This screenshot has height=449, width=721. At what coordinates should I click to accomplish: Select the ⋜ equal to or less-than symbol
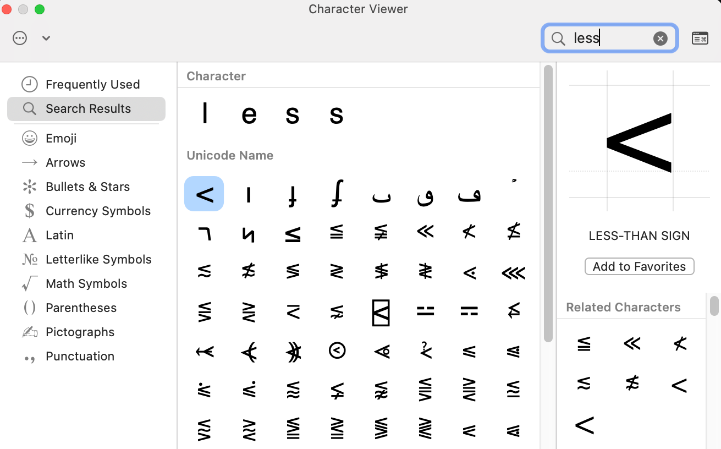click(x=293, y=312)
